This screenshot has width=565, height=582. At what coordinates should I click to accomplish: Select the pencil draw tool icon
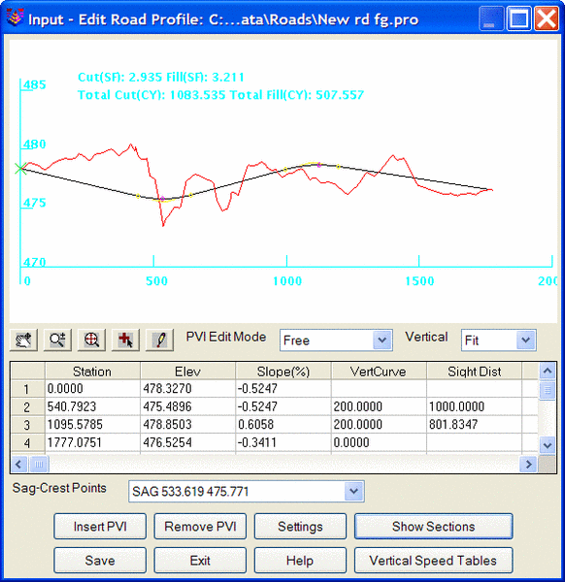pos(160,339)
